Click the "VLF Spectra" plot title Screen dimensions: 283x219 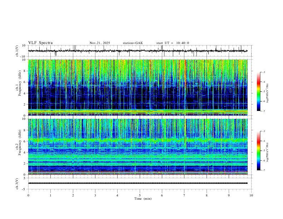[40, 43]
